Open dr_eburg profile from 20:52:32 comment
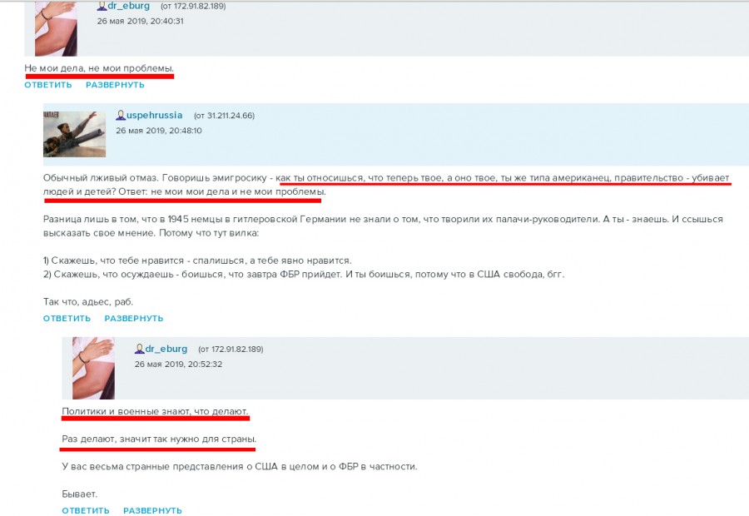 pyautogui.click(x=166, y=349)
